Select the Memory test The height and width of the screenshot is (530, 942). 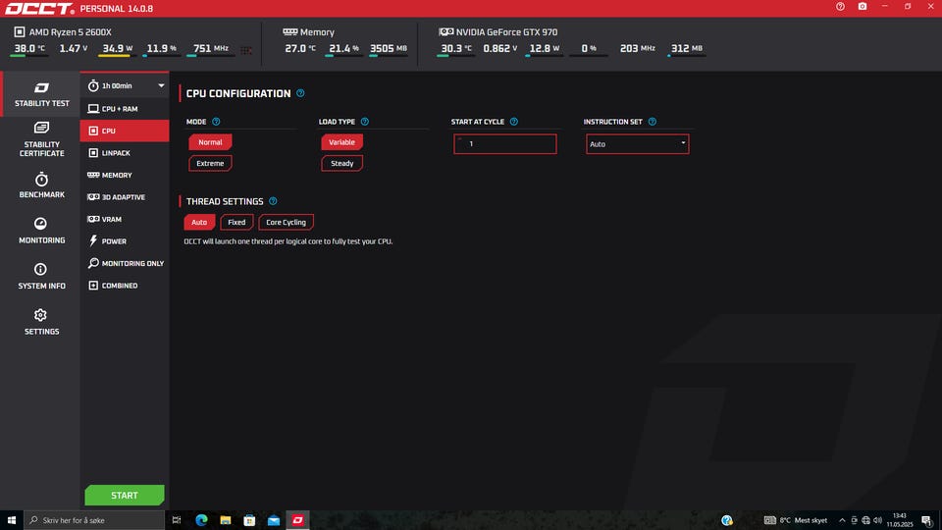coord(125,175)
